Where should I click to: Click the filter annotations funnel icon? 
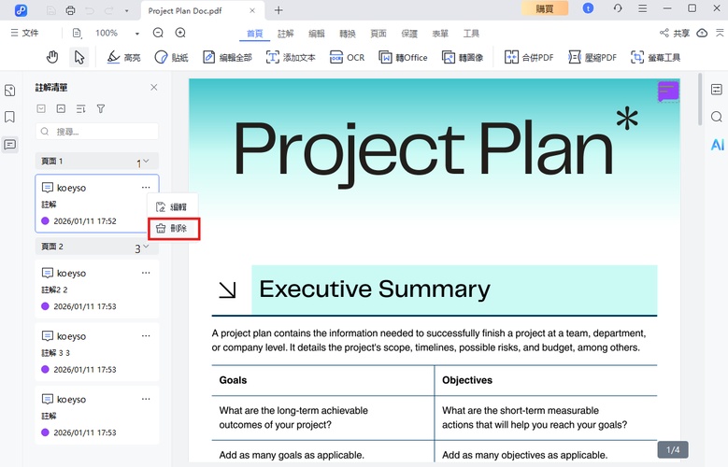pos(101,109)
